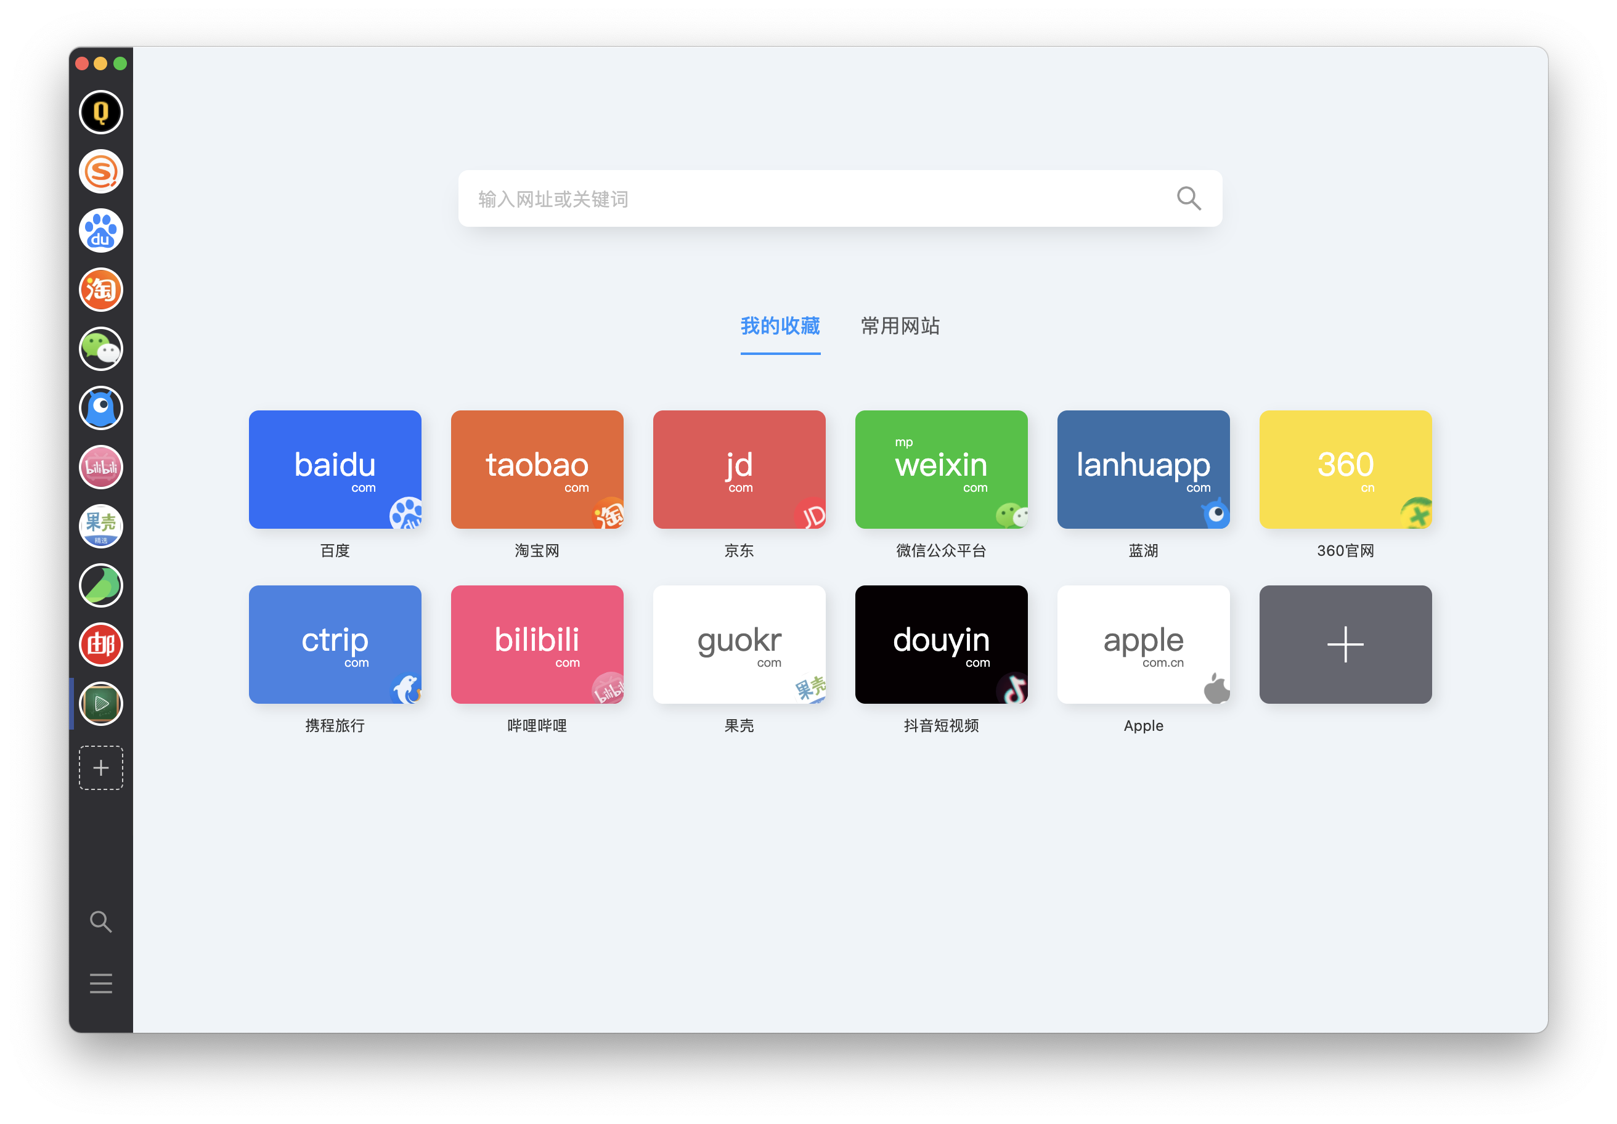This screenshot has width=1617, height=1124.
Task: Click the gray add-bookmark plus tile
Action: 1345,644
